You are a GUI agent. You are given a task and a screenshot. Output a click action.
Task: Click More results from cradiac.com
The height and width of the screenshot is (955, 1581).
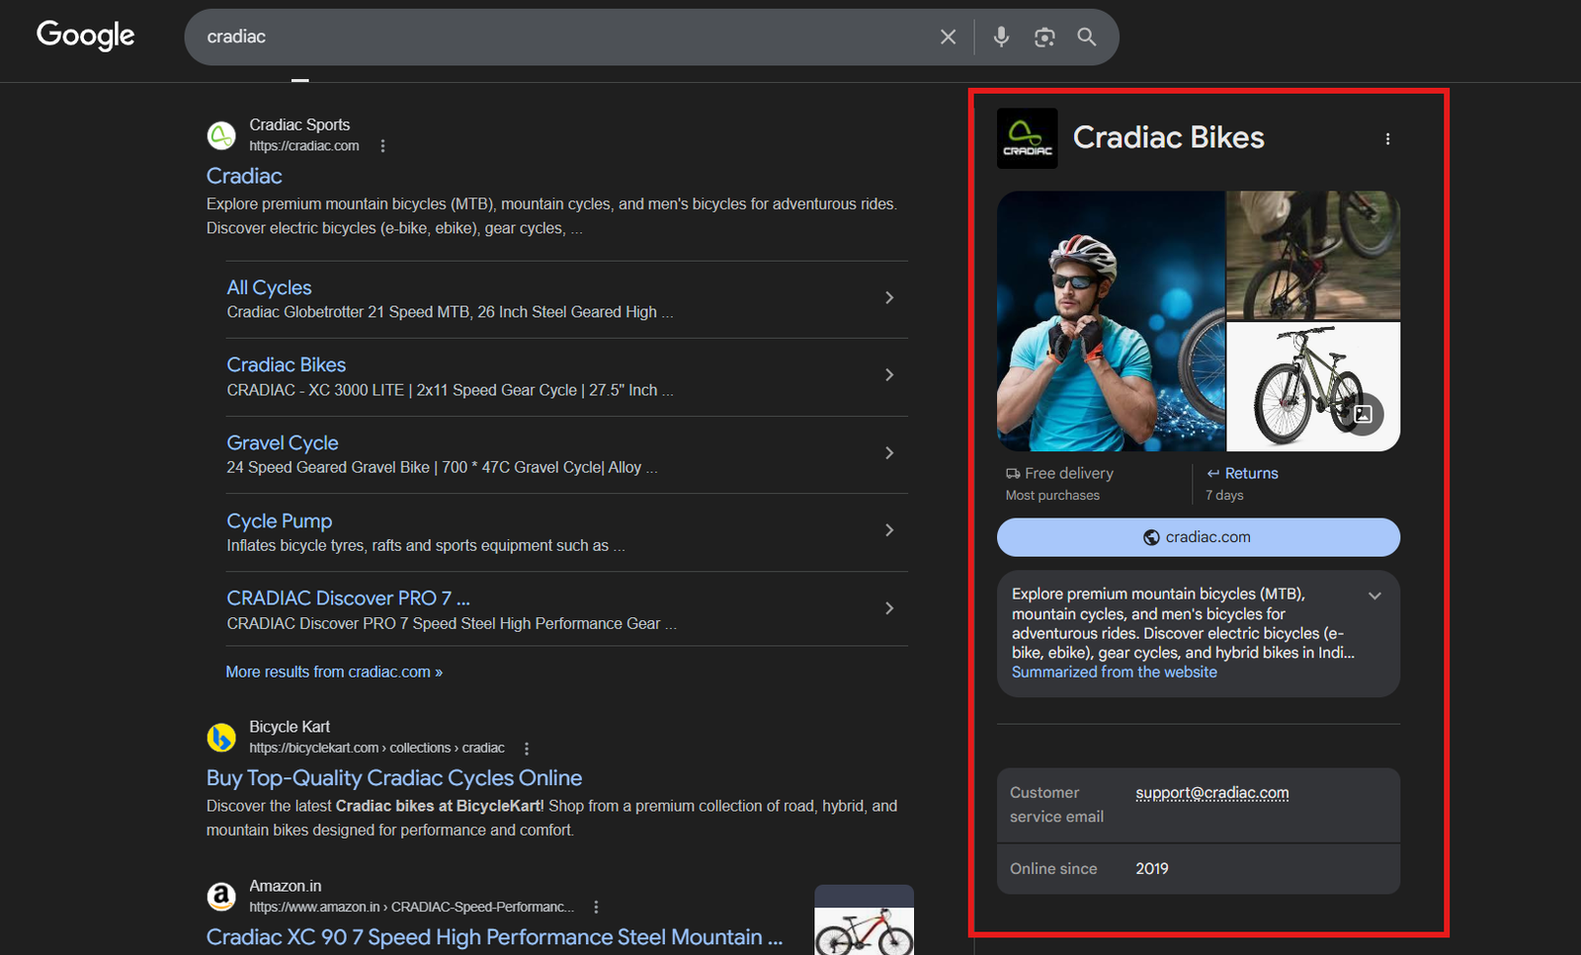point(334,672)
